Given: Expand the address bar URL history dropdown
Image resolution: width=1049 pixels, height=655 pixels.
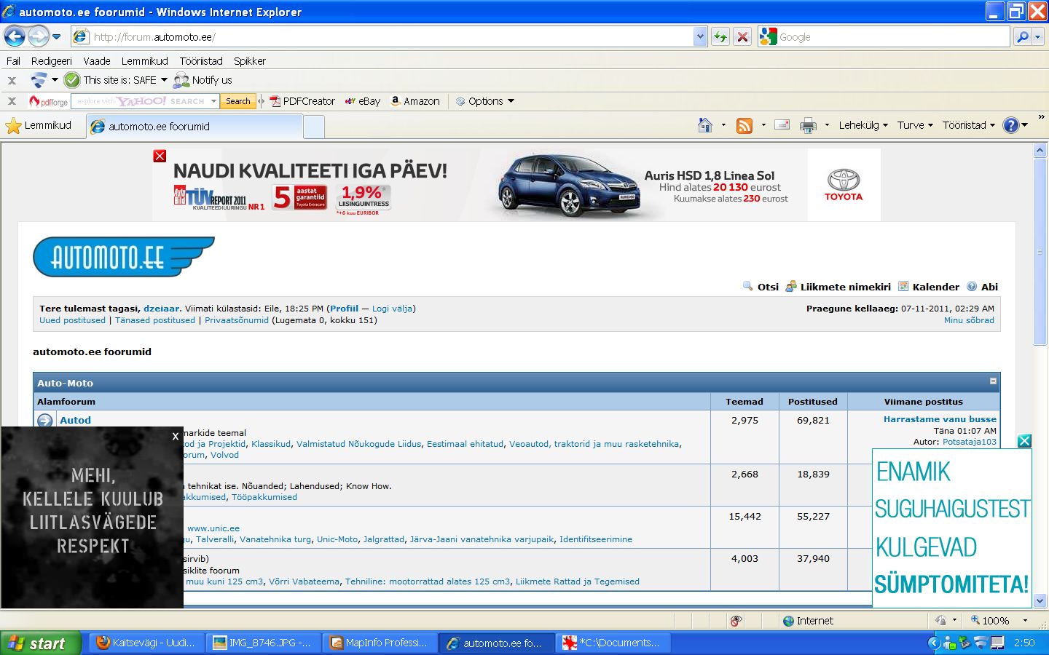Looking at the screenshot, I should point(700,36).
